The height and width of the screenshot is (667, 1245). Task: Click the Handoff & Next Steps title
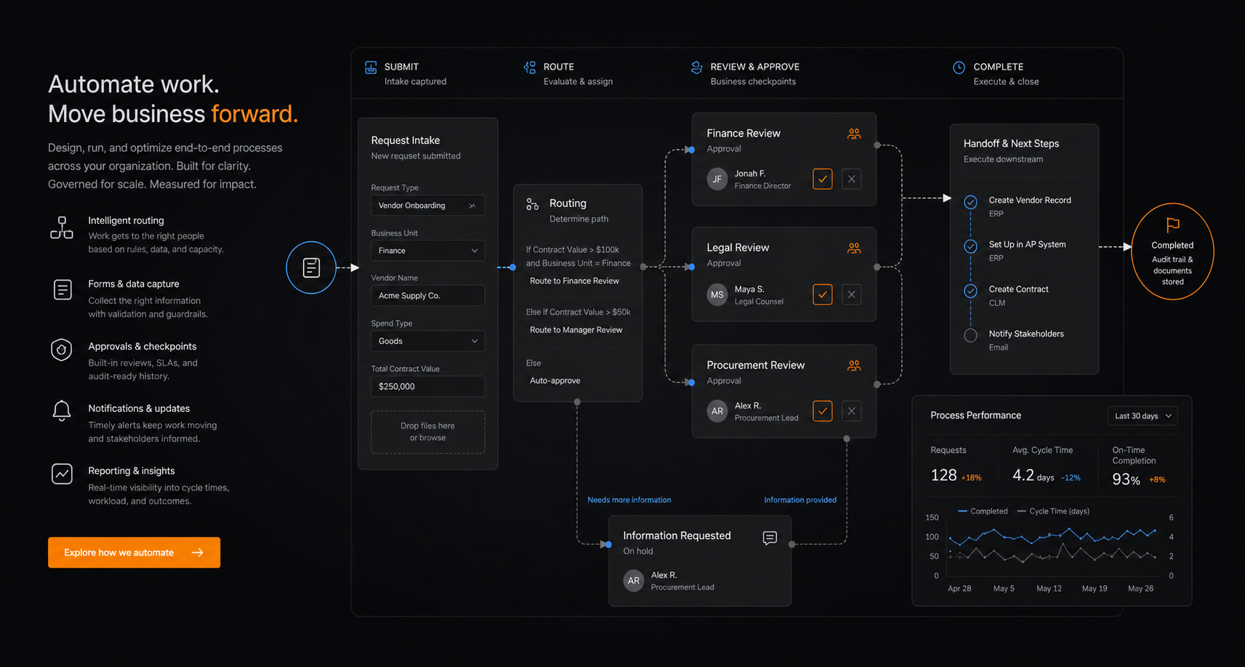point(1011,144)
